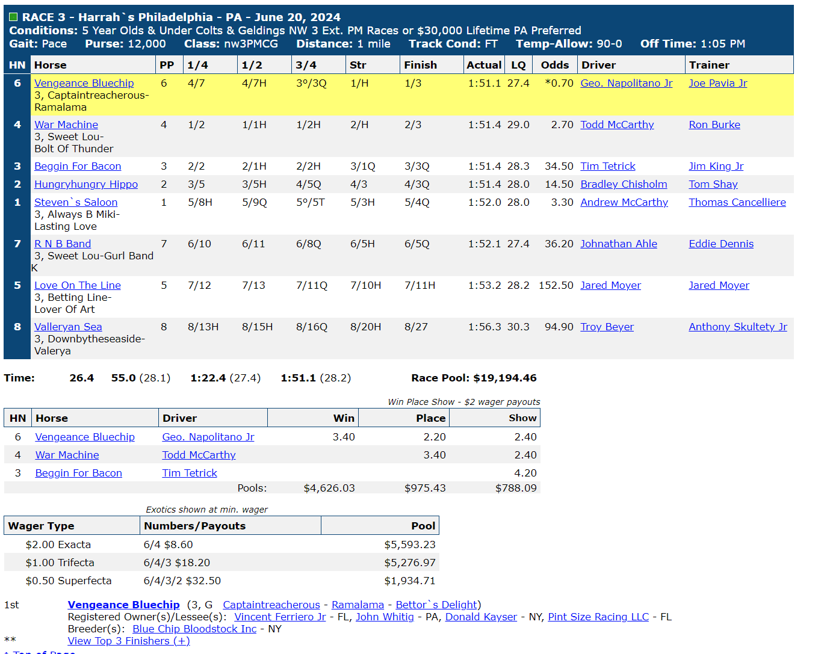This screenshot has height=654, width=824.
Task: Open breeder Blue Chip Bloodstock Inc link
Action: (x=194, y=629)
